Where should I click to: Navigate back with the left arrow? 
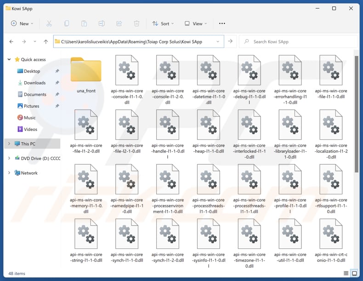click(11, 42)
